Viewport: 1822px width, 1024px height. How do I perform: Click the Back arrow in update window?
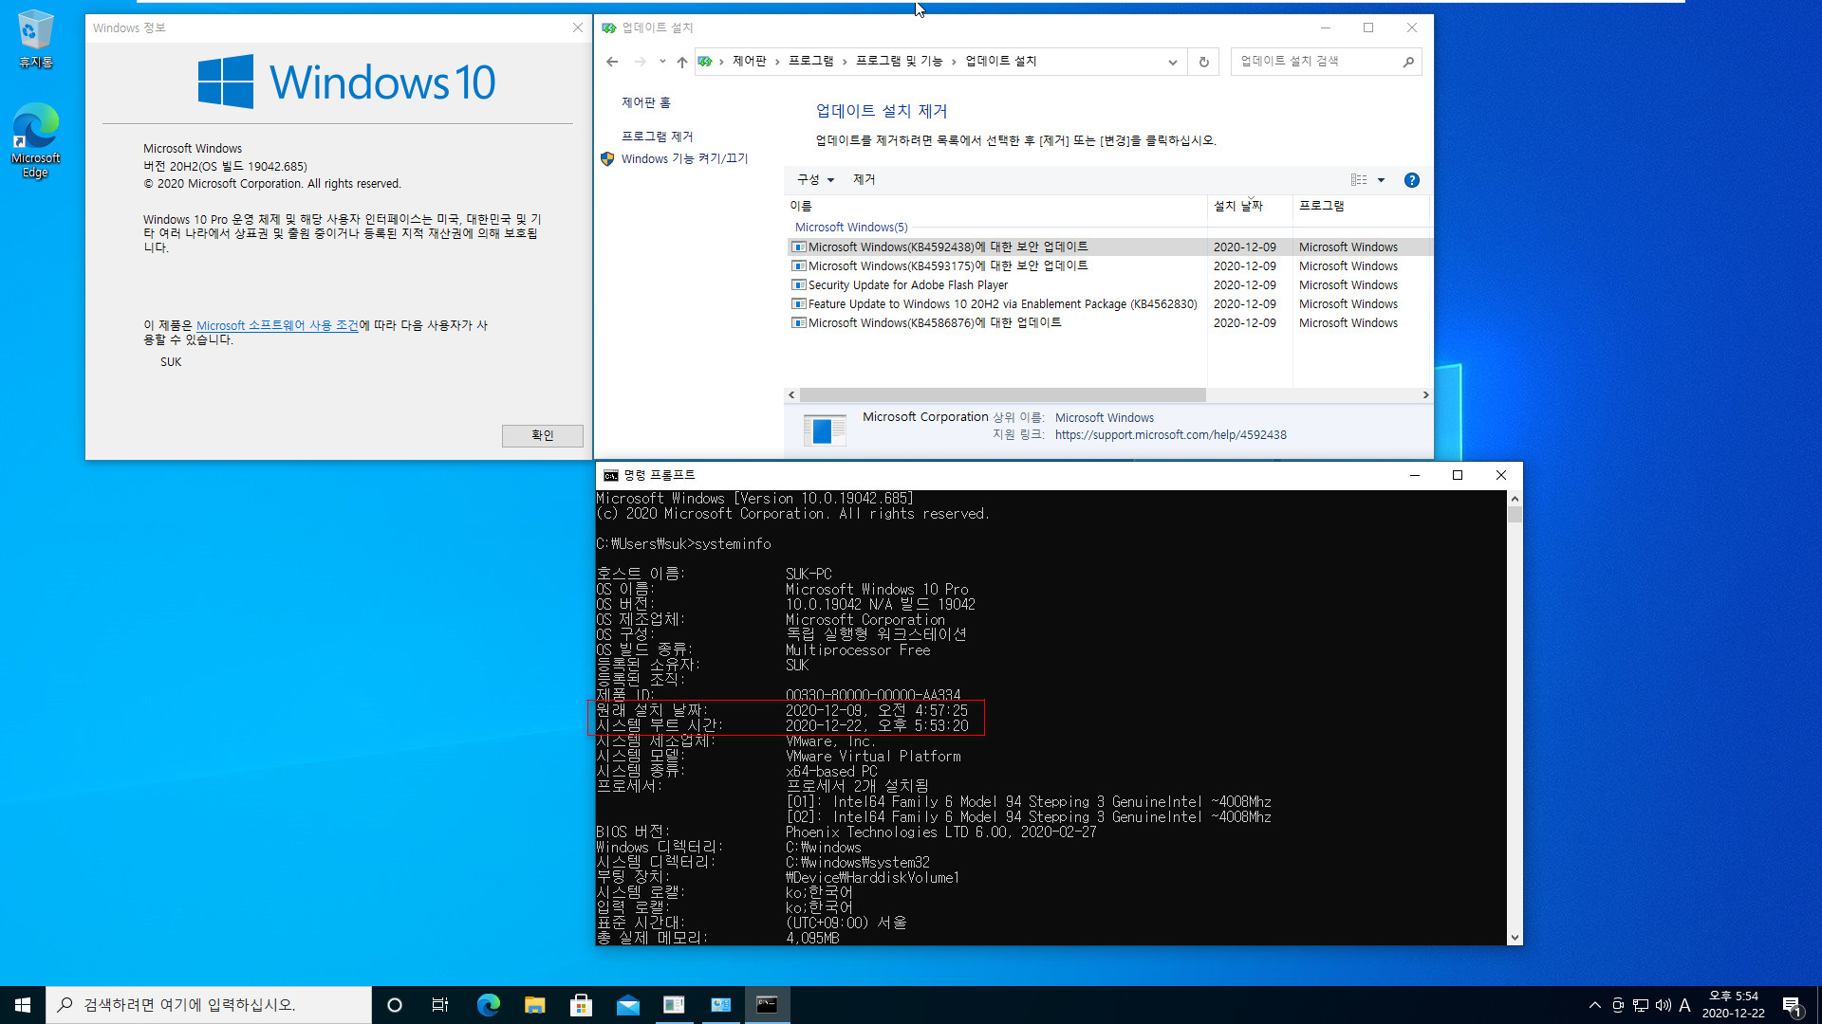click(x=612, y=62)
